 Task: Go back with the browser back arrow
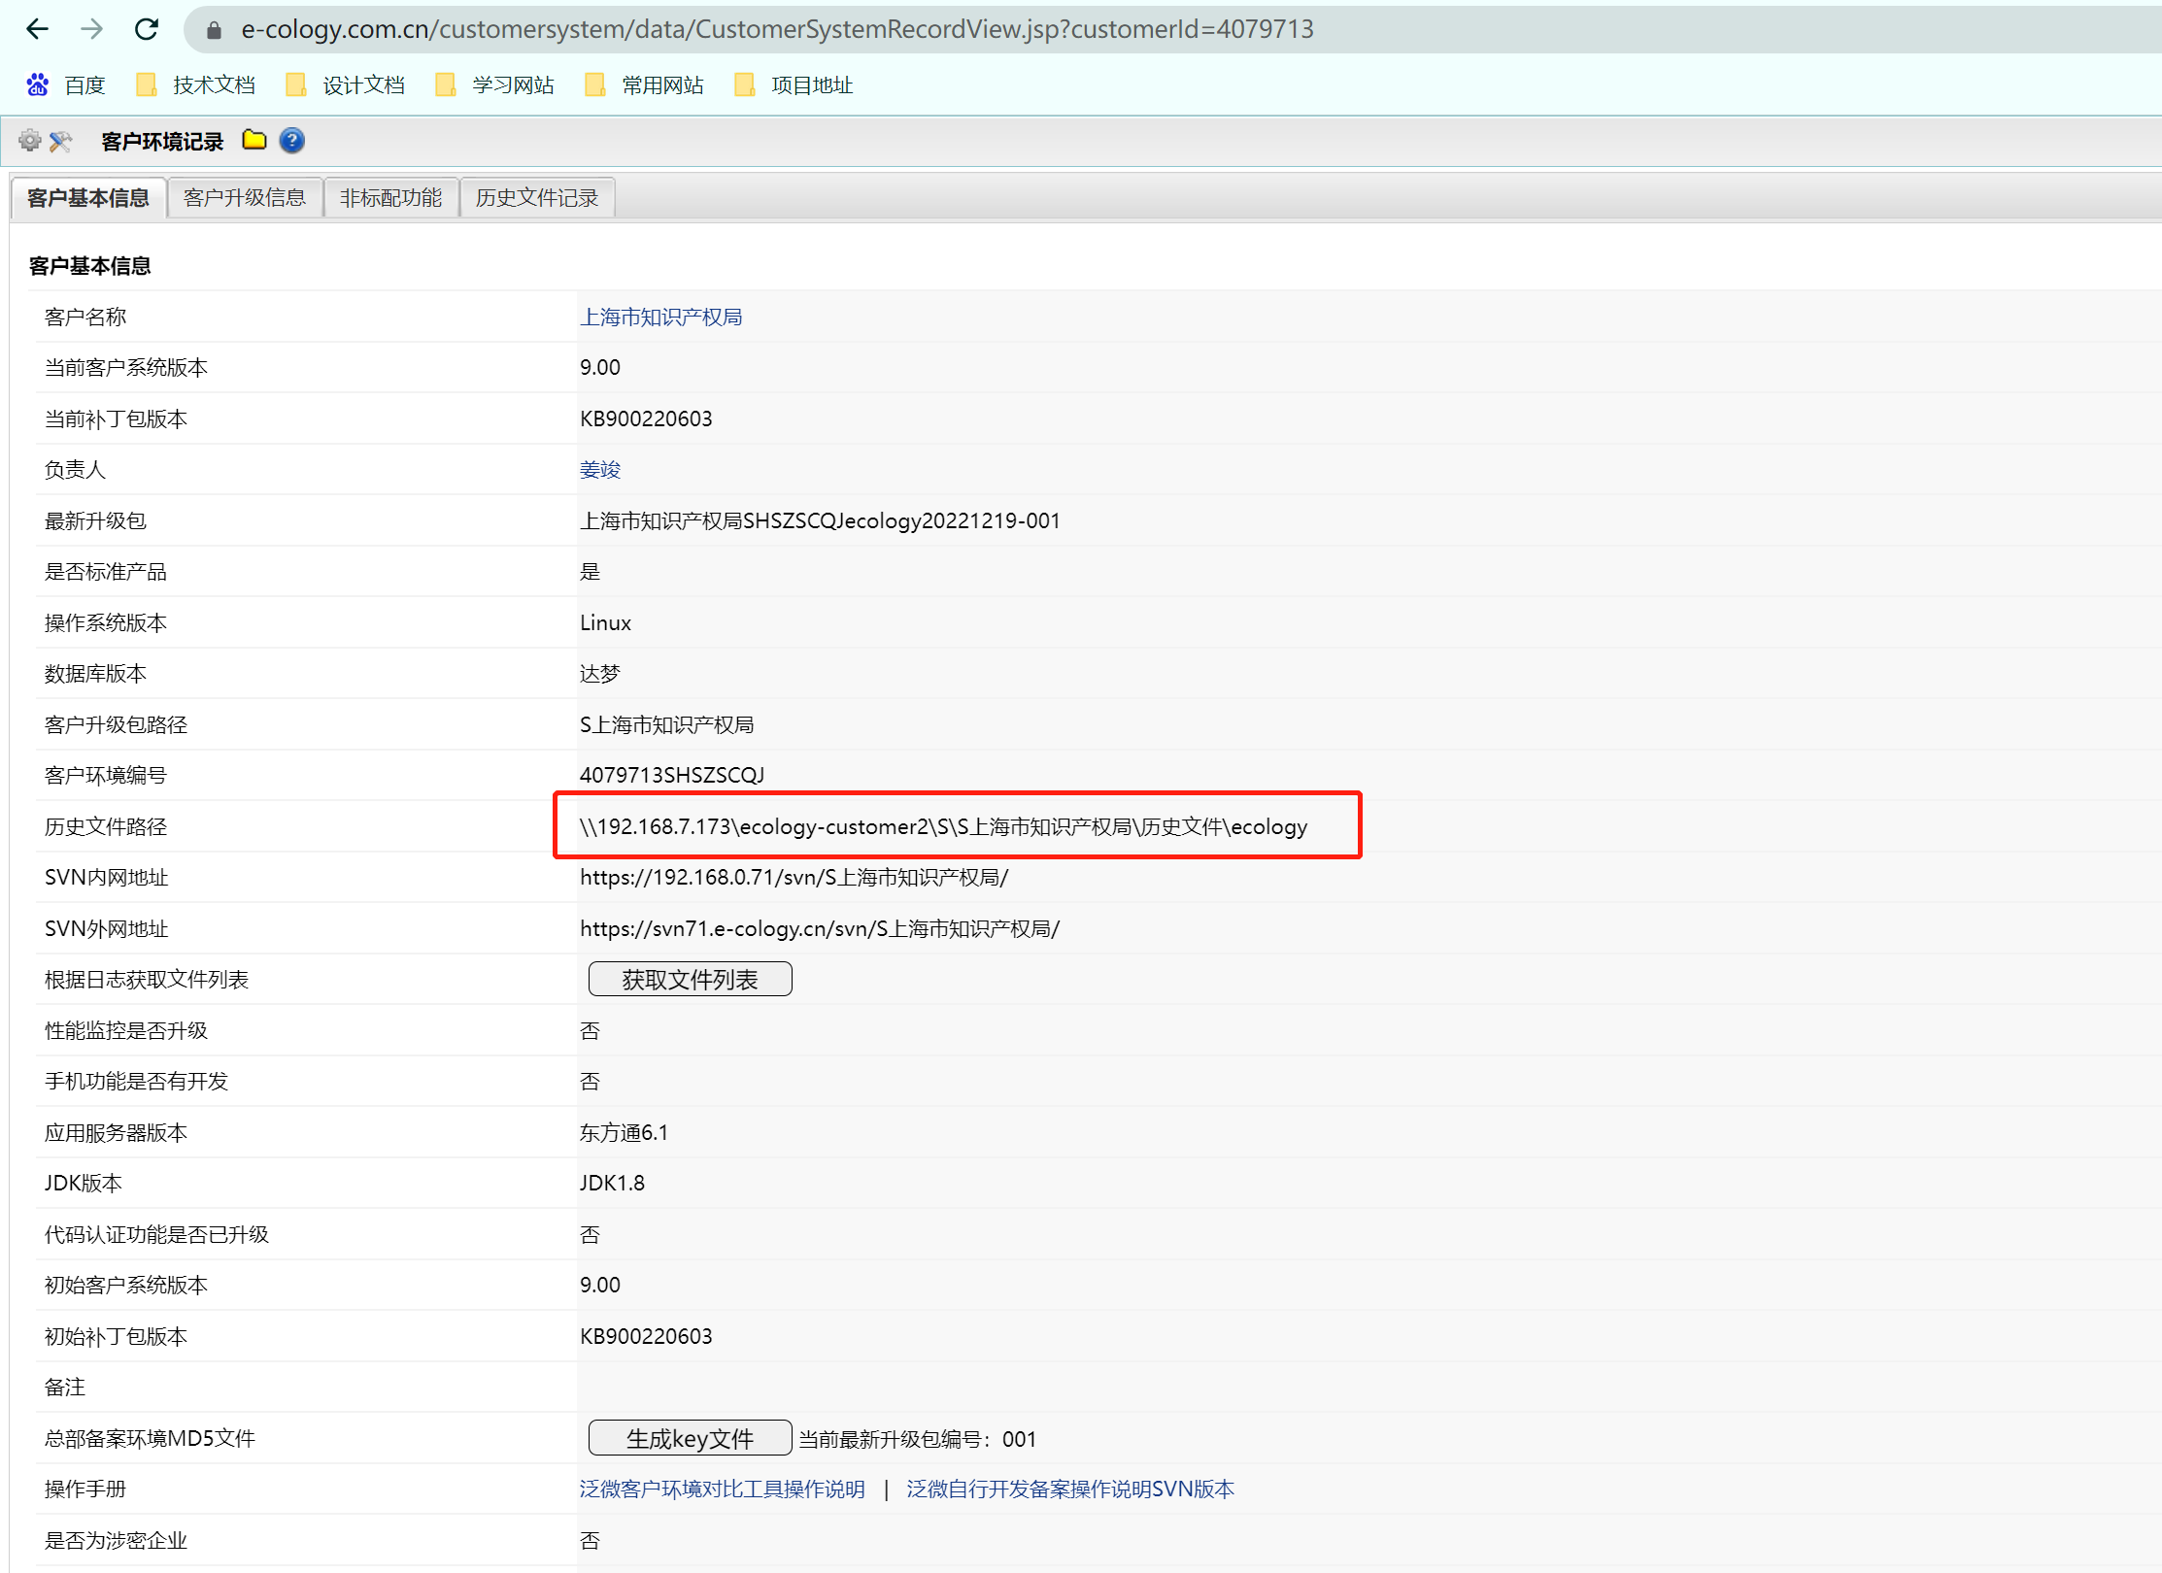click(x=37, y=29)
